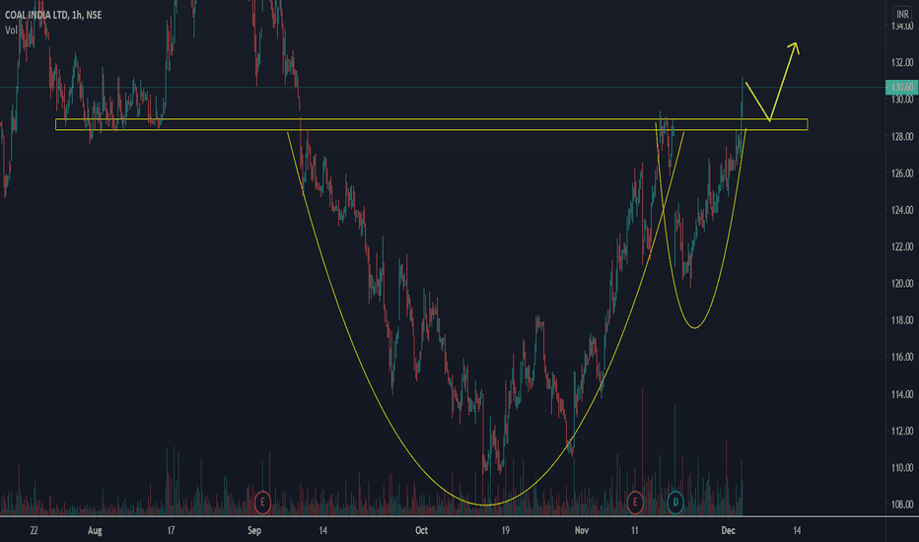Click the 130.60 current price label
Screen dimensions: 919x542
point(901,88)
